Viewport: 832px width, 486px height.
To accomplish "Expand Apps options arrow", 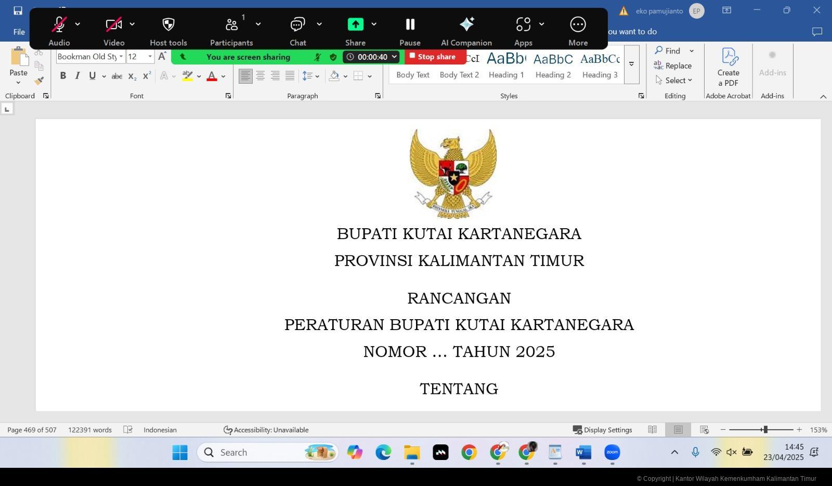I will coord(541,24).
